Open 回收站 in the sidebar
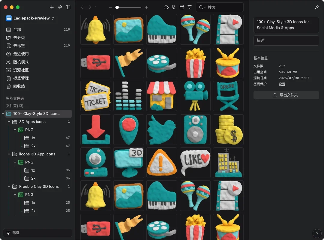Screen dimensions: 324x240 coord(19,86)
